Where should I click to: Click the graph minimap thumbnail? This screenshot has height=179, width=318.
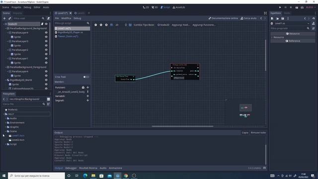coord(245,111)
